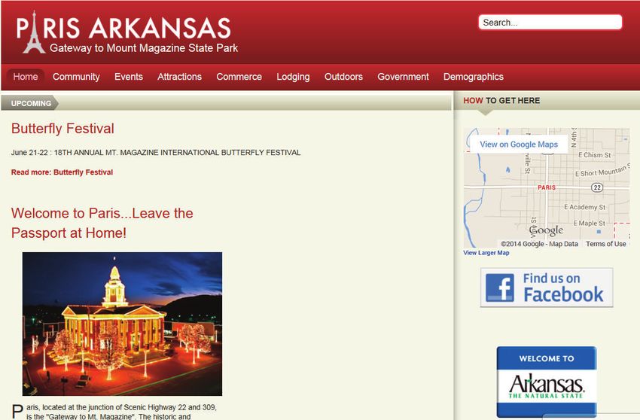Open the Butterfly Festival article title
This screenshot has width=640, height=420.
click(62, 129)
